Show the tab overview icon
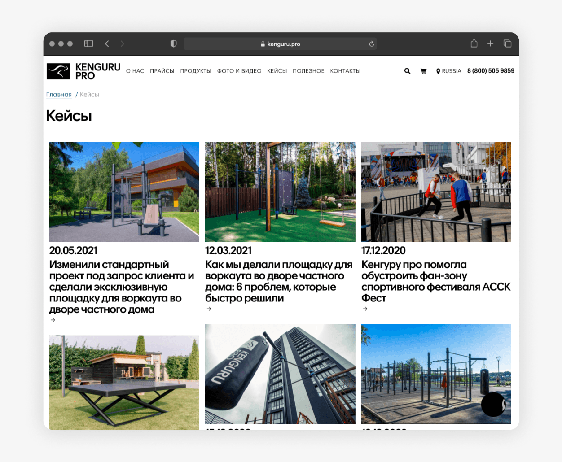Screen dimensions: 562x462 (507, 44)
